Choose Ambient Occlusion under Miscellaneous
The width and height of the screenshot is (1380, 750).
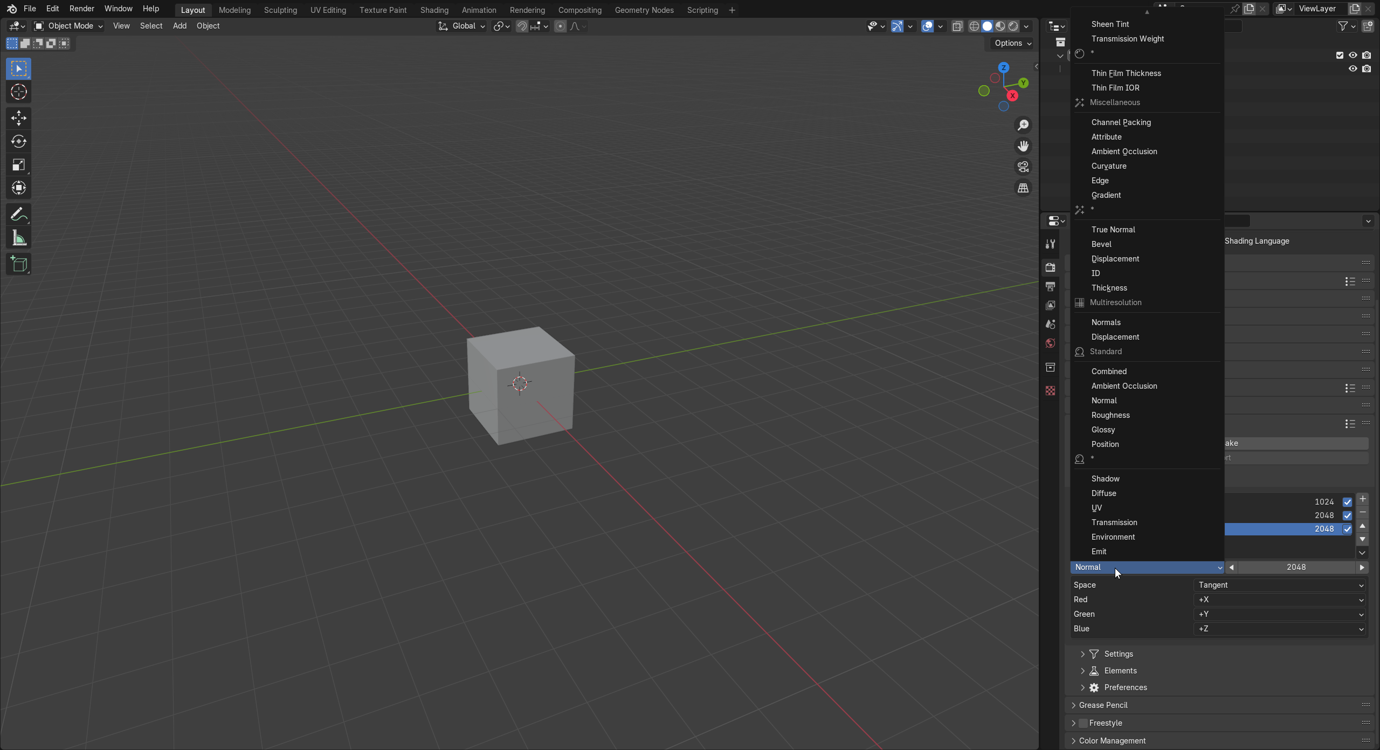[1124, 152]
